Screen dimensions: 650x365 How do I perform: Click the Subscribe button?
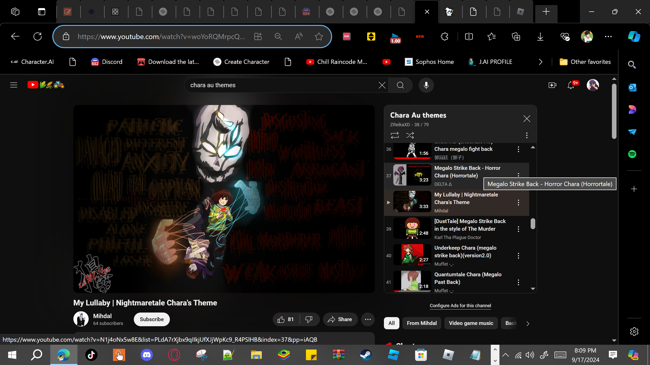coord(152,319)
